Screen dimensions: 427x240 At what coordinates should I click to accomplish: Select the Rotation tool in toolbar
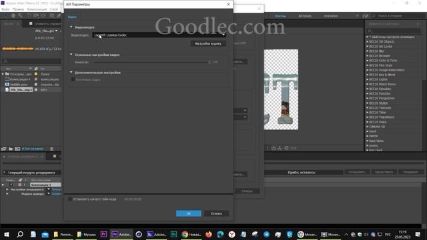[x=29, y=16]
